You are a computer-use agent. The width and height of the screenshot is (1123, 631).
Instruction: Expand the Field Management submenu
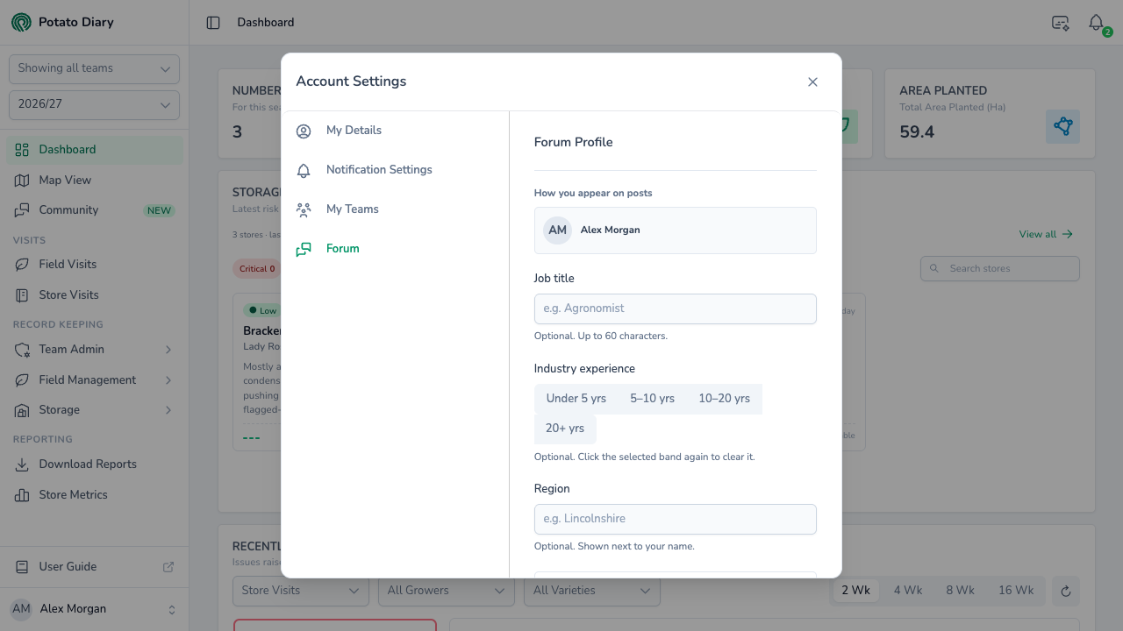[x=95, y=380]
